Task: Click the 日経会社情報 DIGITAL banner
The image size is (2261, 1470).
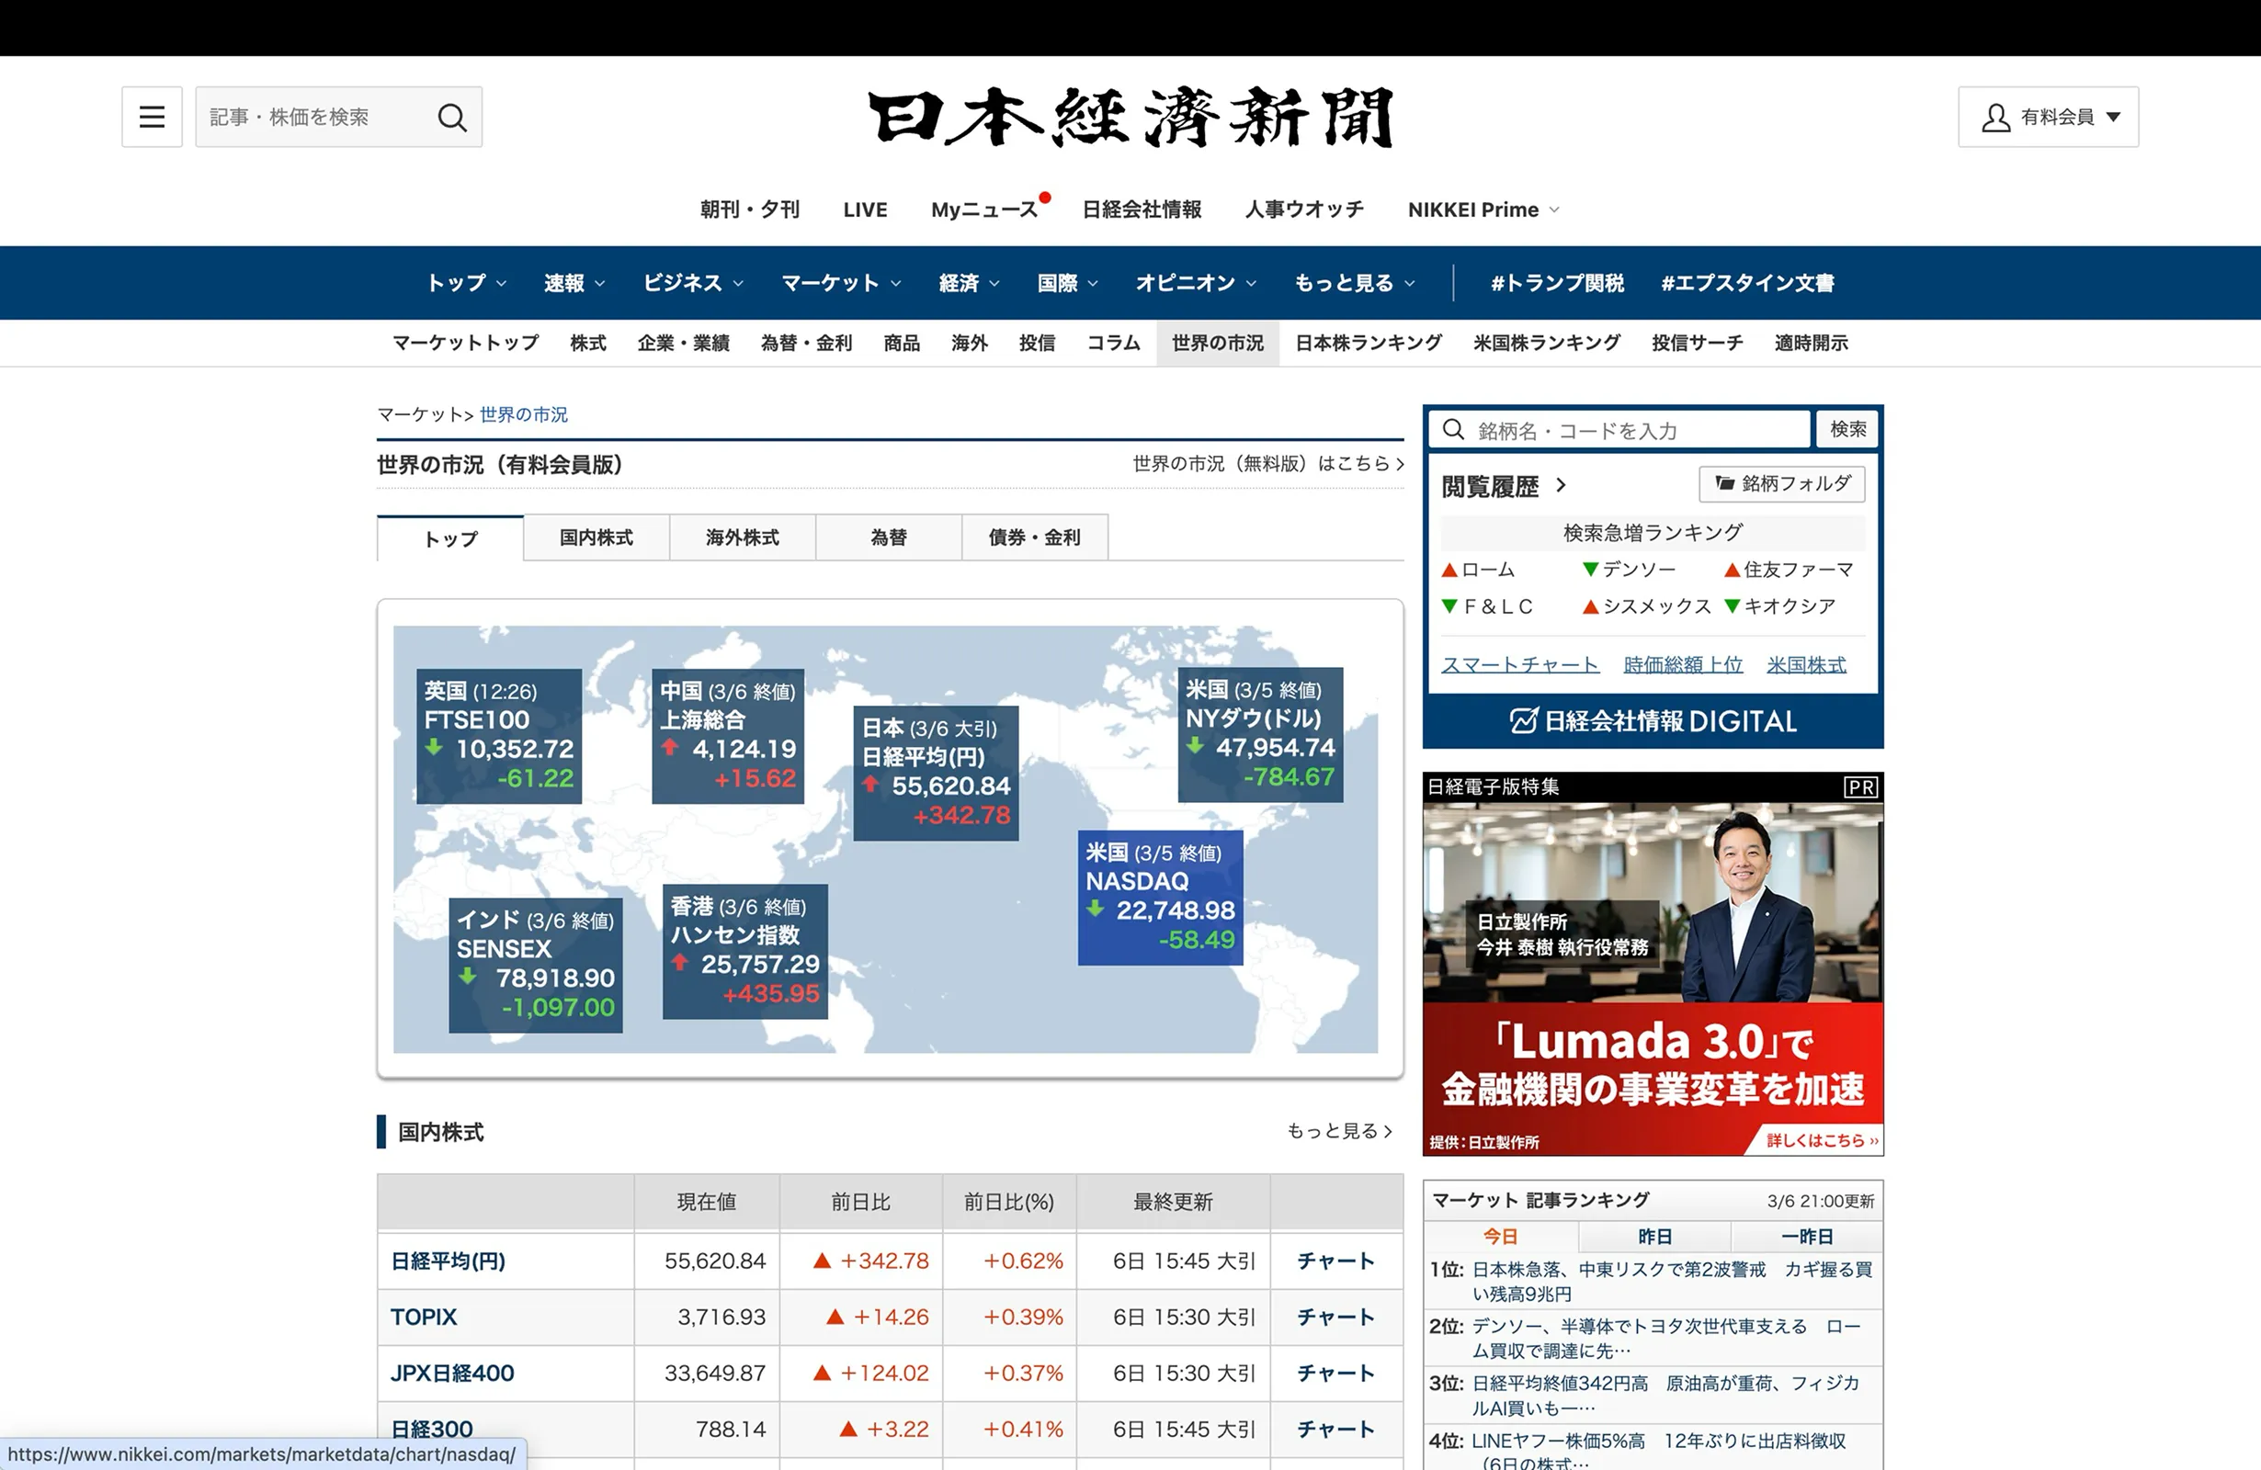Action: (1653, 722)
